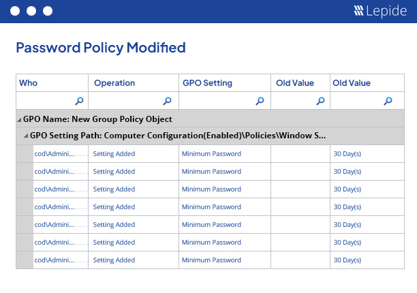The width and height of the screenshot is (417, 293).
Task: Click the Operation filter input field
Action: tap(134, 100)
